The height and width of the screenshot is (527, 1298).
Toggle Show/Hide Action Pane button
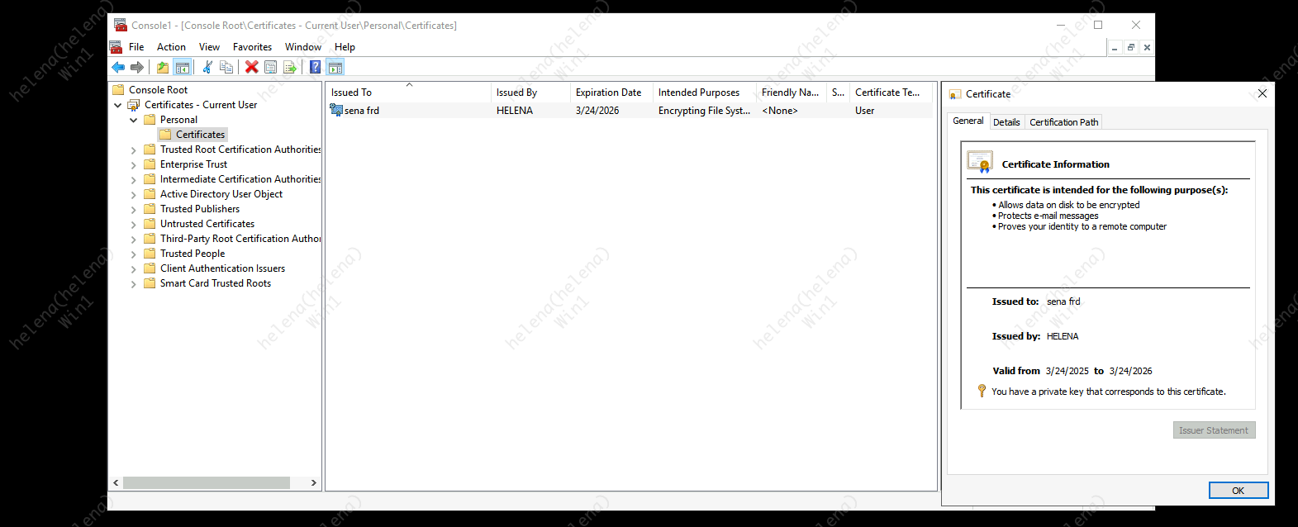coord(335,68)
